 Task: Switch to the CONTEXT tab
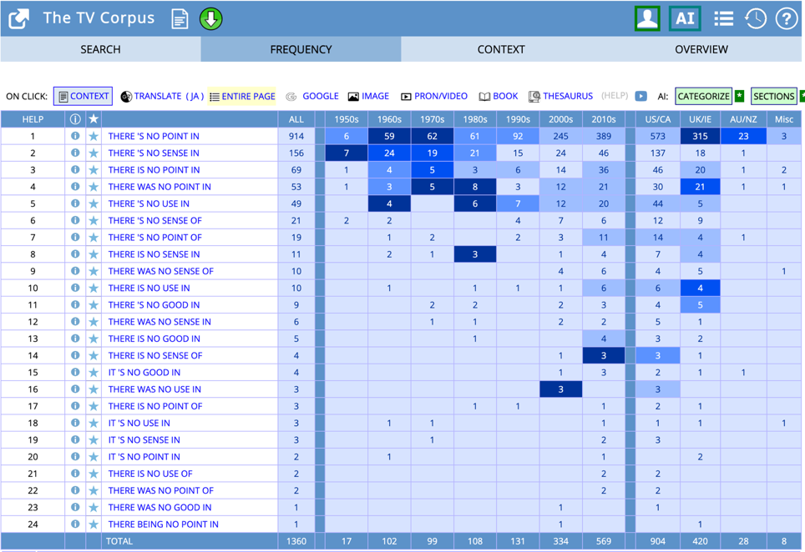click(501, 49)
